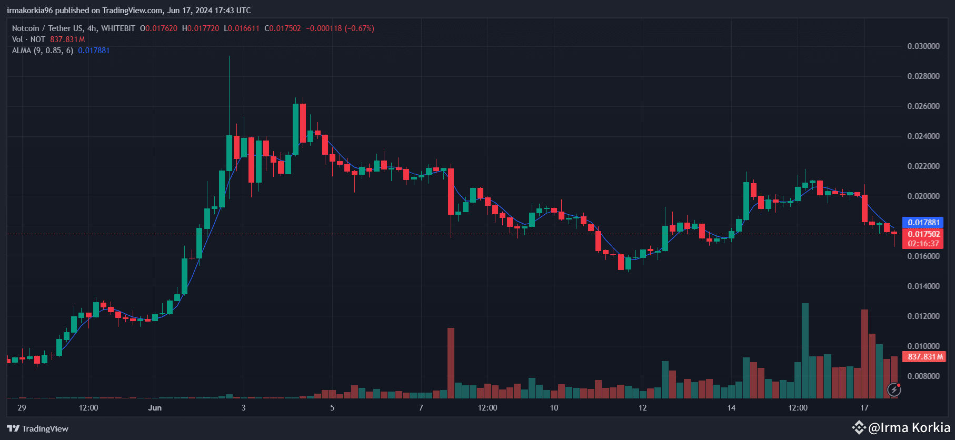The image size is (955, 440).
Task: Click the red 837.831M volume value in legend
Action: (67, 39)
